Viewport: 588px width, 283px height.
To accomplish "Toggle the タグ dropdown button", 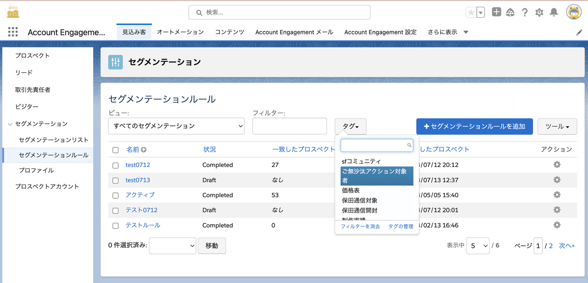I will [350, 126].
